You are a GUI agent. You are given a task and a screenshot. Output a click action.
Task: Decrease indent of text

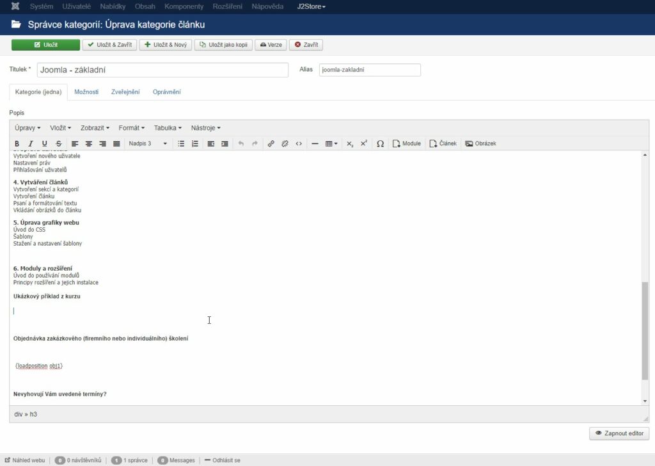click(x=211, y=143)
